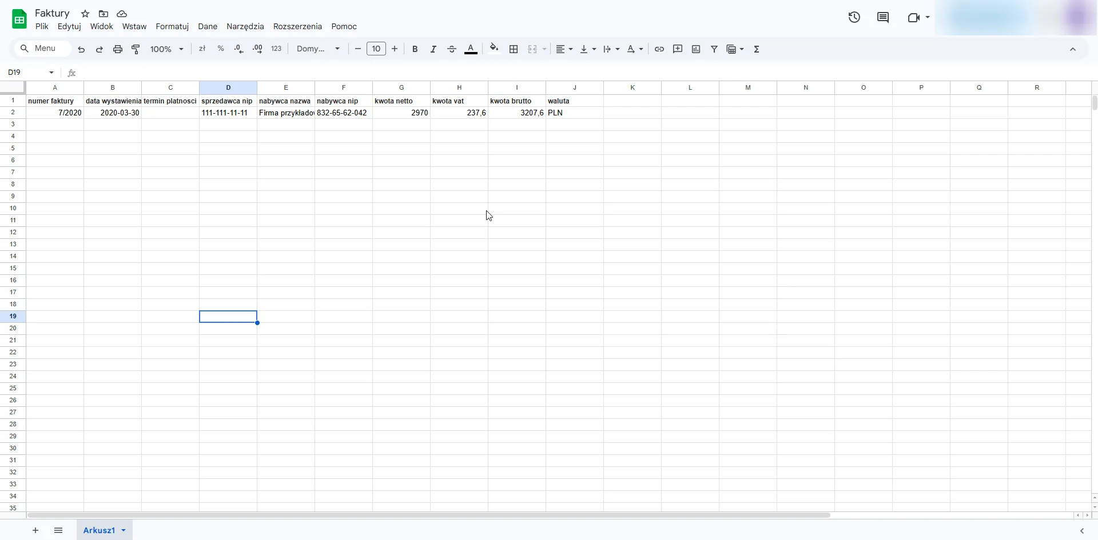Expand the merge cells options arrow
1098x540 pixels.
(544, 49)
